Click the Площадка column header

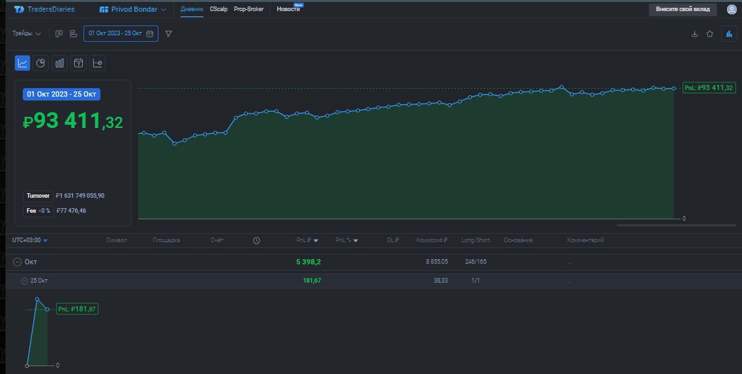166,240
